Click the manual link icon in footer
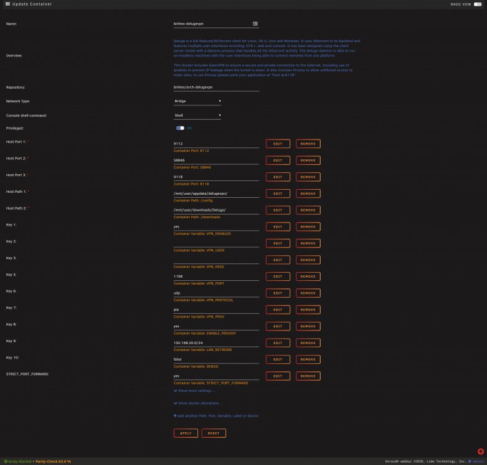Screen dimensions: 487x465 pos(470,461)
